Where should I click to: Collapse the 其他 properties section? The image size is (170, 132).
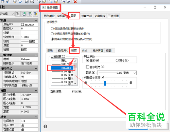tap(36, 117)
